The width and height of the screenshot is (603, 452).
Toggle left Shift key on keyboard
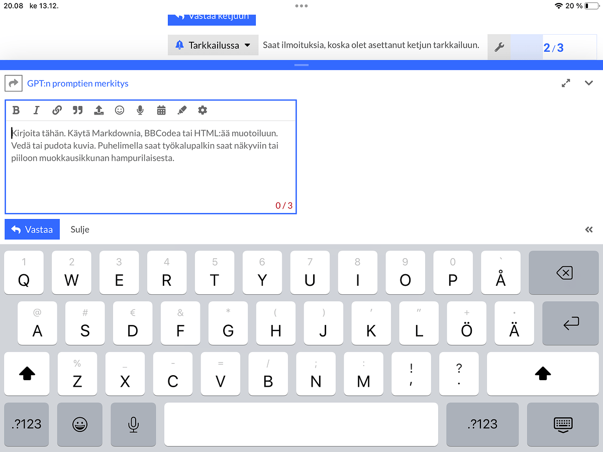(x=27, y=374)
